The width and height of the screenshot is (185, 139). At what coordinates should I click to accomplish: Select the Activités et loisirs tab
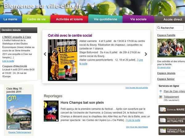pyautogui.click(x=69, y=19)
